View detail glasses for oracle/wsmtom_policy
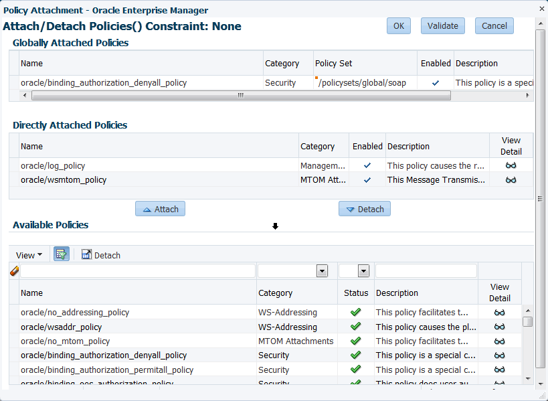548x401 pixels. point(511,179)
